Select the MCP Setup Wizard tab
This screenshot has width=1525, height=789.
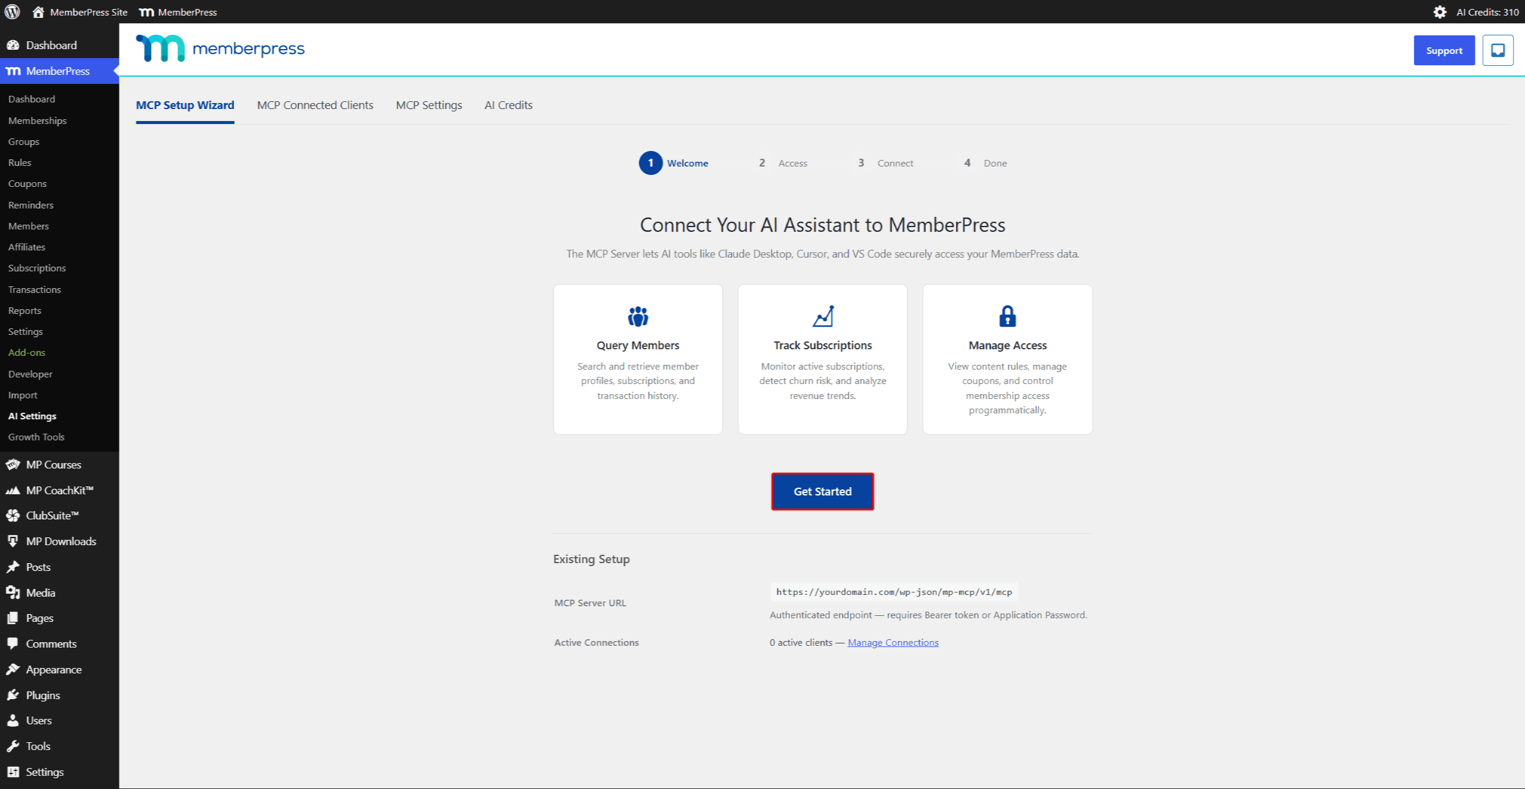point(185,105)
